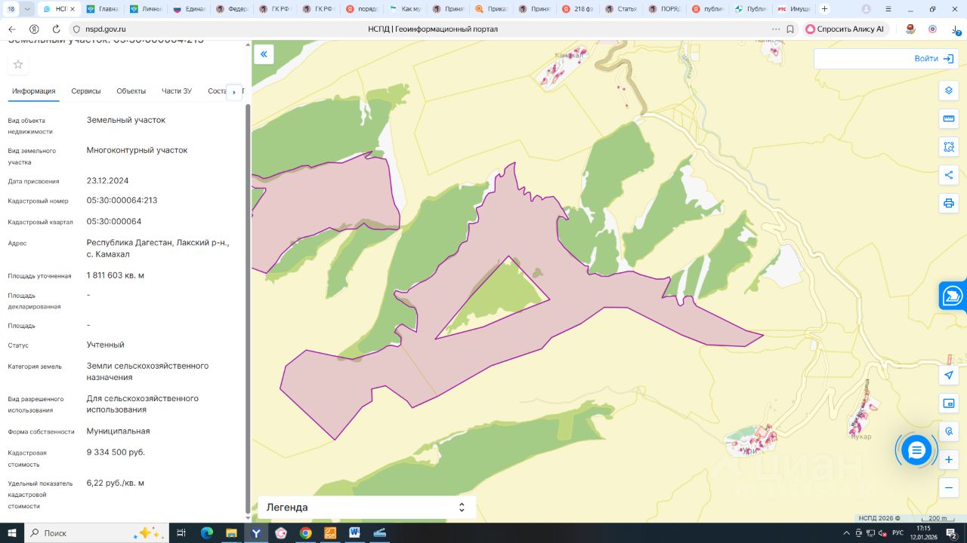
Task: Open the tab list dropdown
Action: point(28,9)
